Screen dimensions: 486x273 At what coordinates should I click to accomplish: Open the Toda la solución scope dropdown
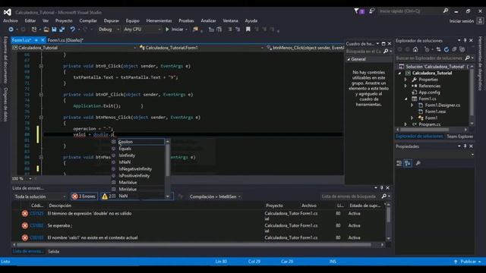(39, 196)
